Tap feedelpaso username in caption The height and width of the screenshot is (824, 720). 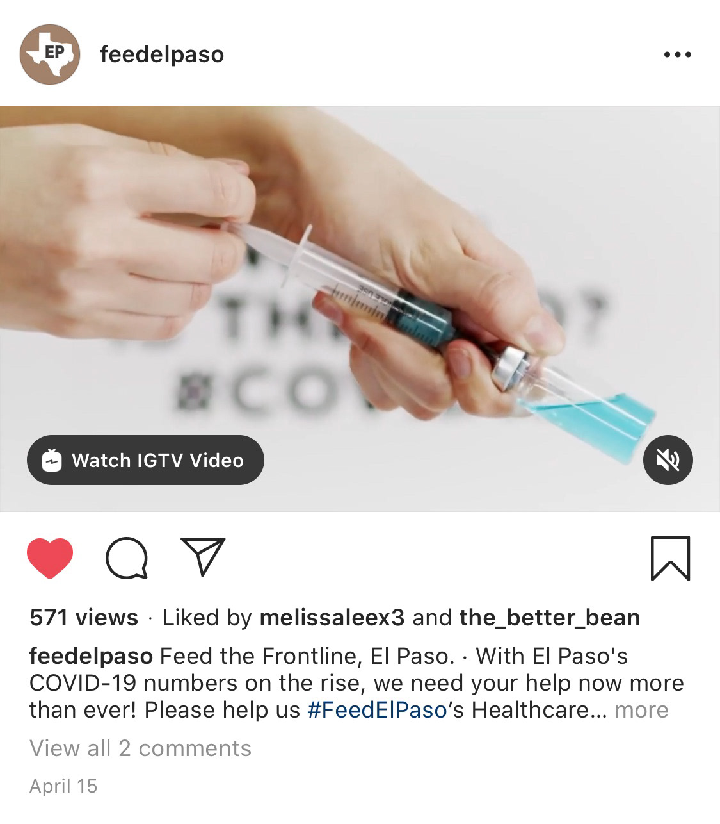tap(91, 656)
